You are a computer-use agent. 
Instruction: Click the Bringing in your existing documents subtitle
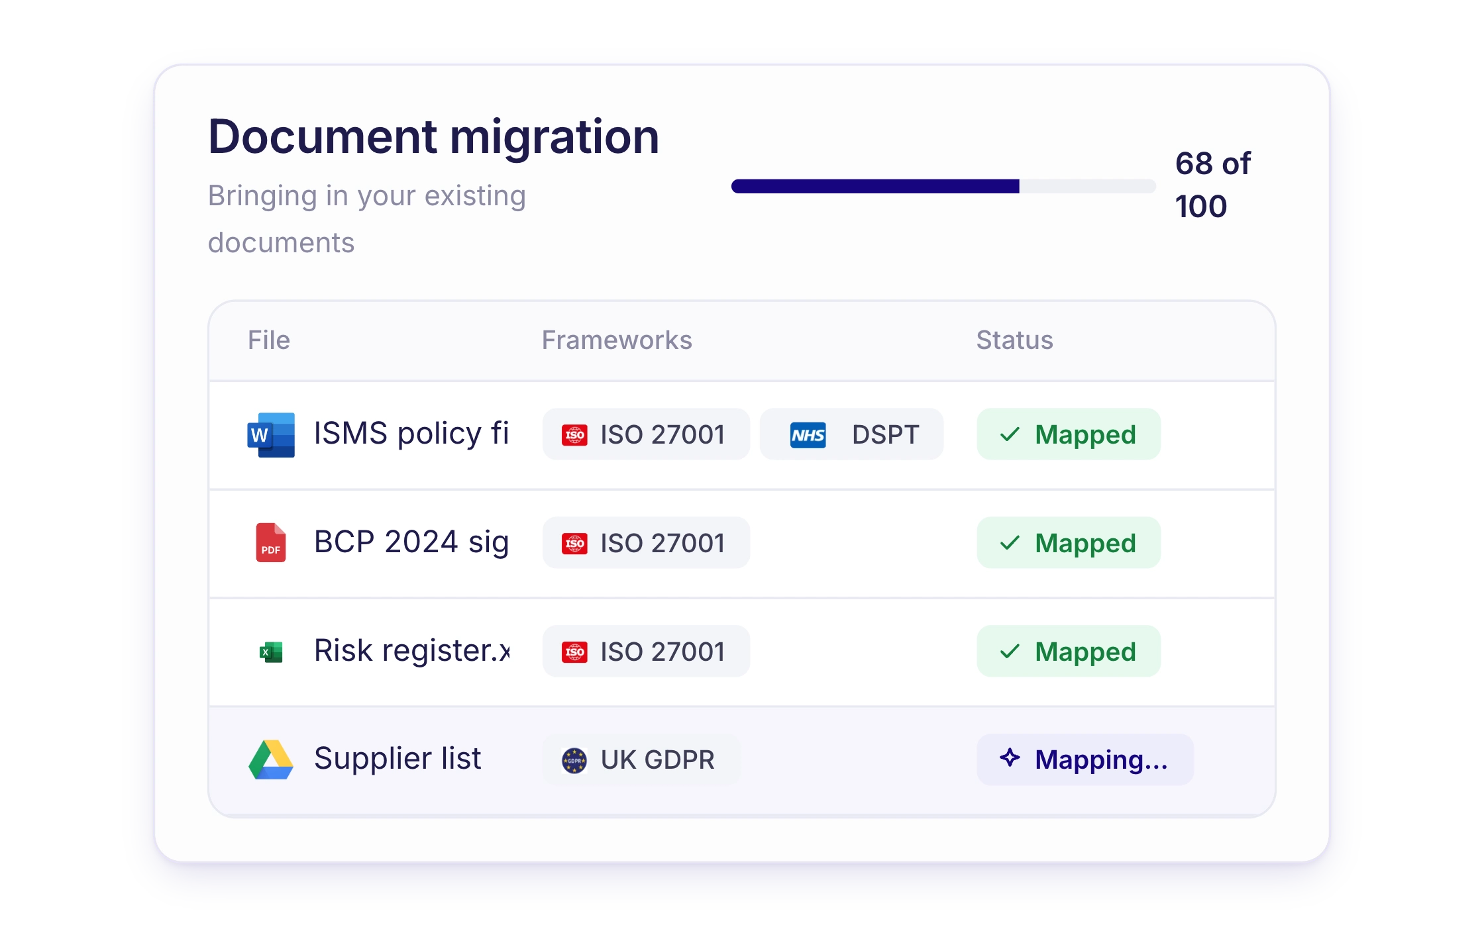pyautogui.click(x=366, y=219)
